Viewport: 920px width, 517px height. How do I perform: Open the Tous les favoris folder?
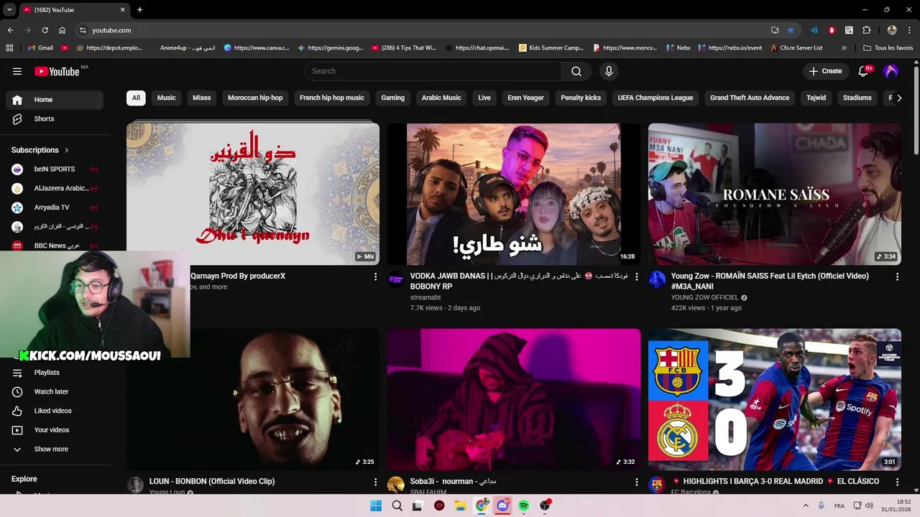click(x=888, y=48)
